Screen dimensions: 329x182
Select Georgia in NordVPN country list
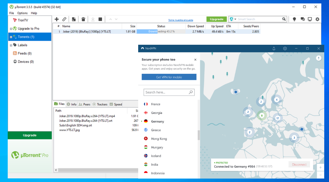156,112
